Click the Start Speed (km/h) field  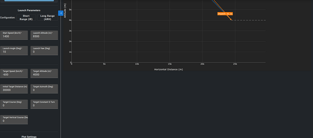pos(14,36)
